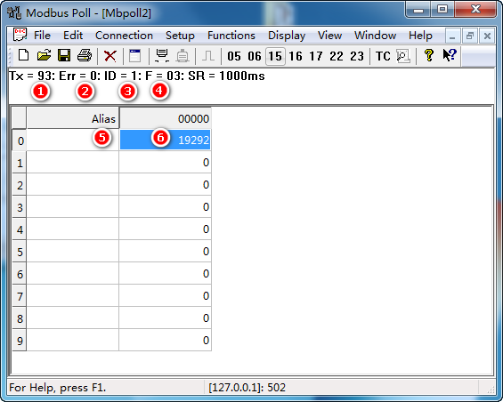Open file with folder icon
The height and width of the screenshot is (402, 503).
coord(44,56)
